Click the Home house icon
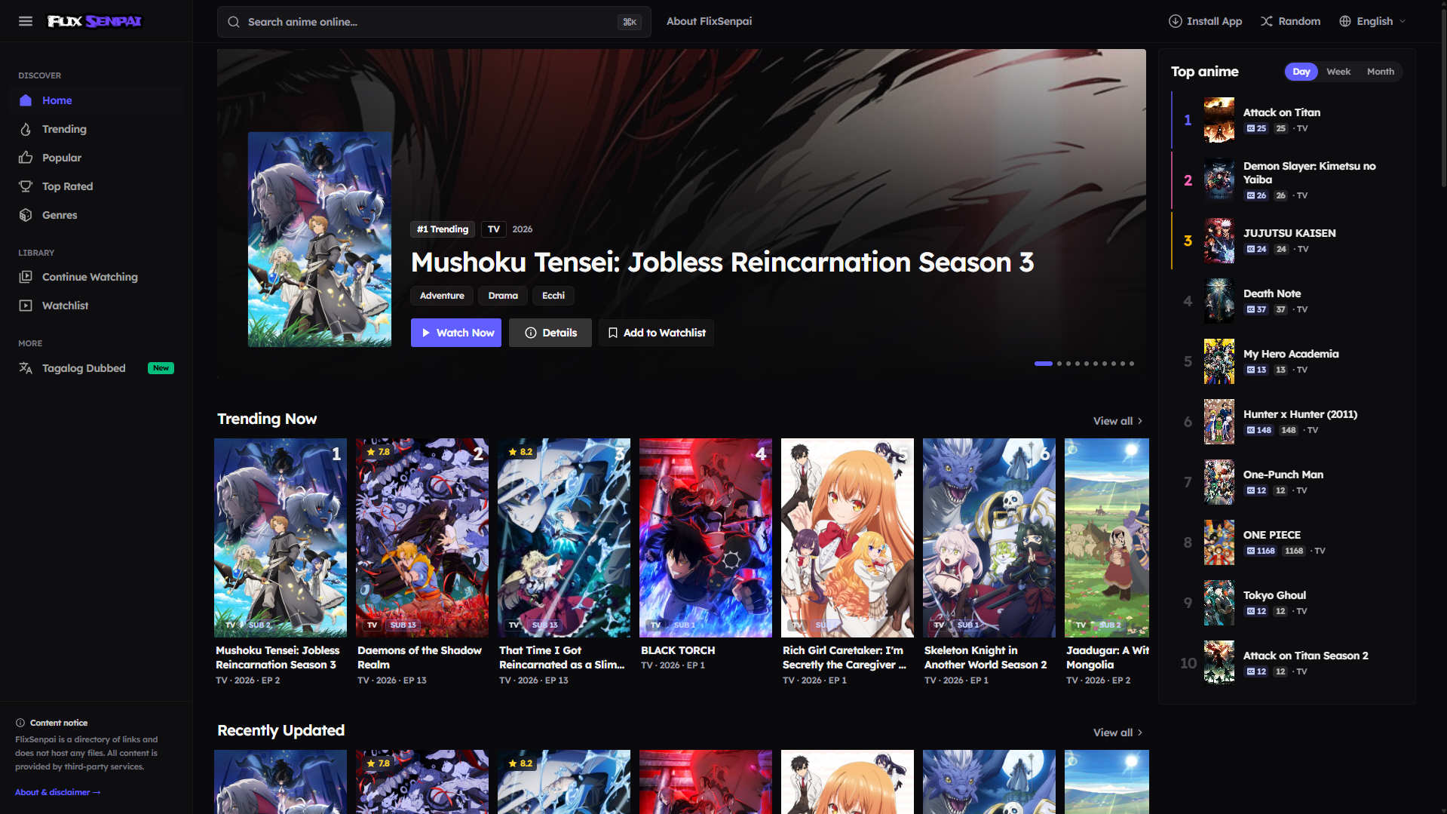This screenshot has height=814, width=1447. tap(26, 100)
